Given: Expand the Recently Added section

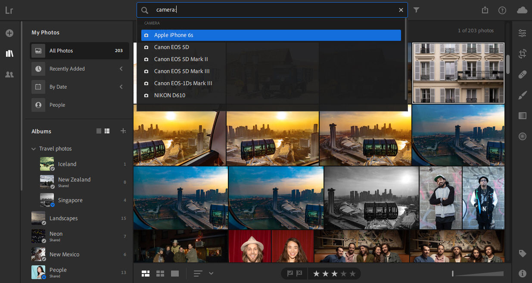Looking at the screenshot, I should coord(121,68).
